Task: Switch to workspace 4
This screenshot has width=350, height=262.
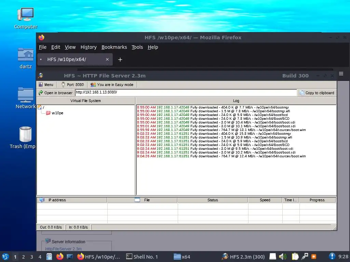Action: 40,257
